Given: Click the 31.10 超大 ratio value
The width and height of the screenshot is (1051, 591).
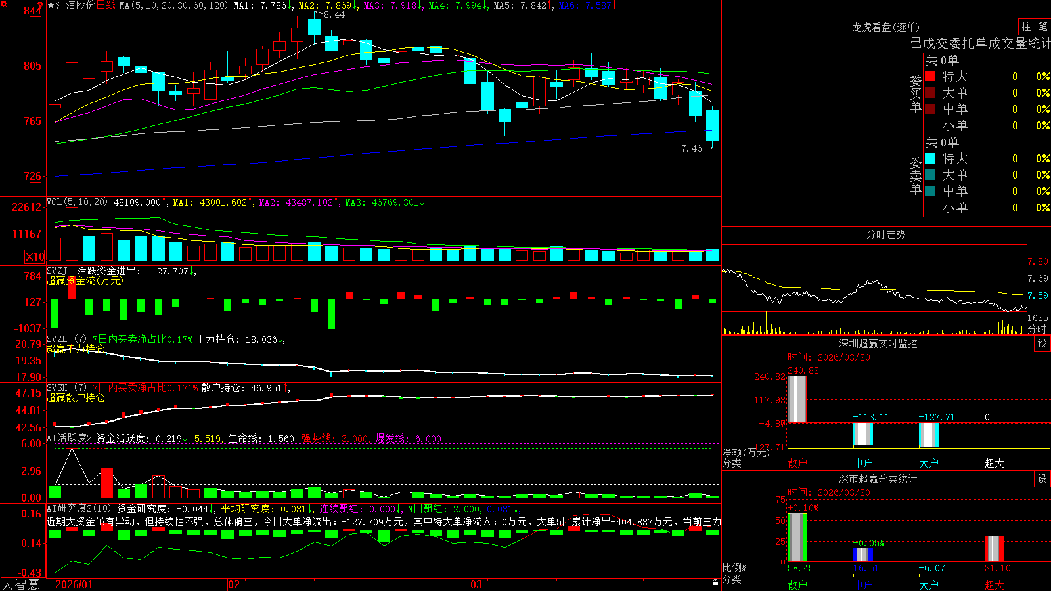Looking at the screenshot, I should click(998, 568).
